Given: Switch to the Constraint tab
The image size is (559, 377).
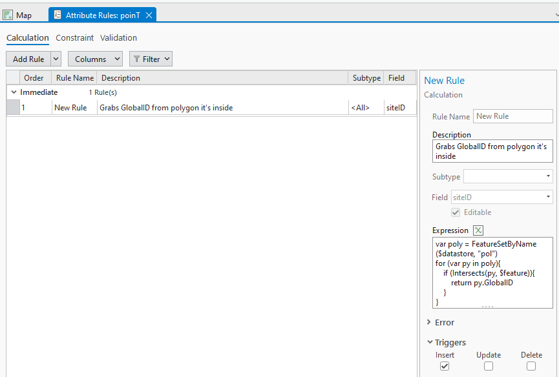Looking at the screenshot, I should pyautogui.click(x=74, y=37).
